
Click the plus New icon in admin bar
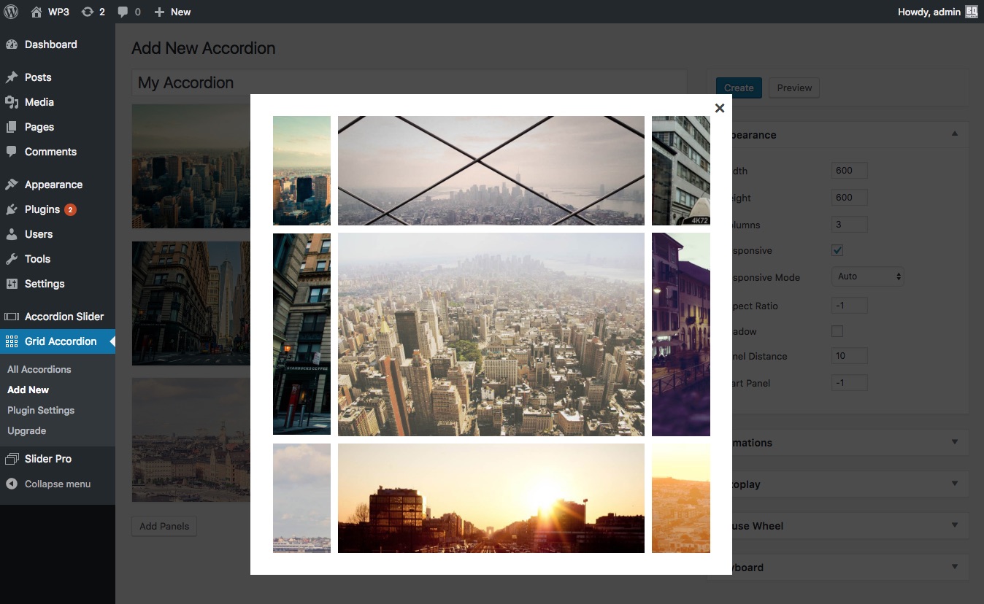159,12
